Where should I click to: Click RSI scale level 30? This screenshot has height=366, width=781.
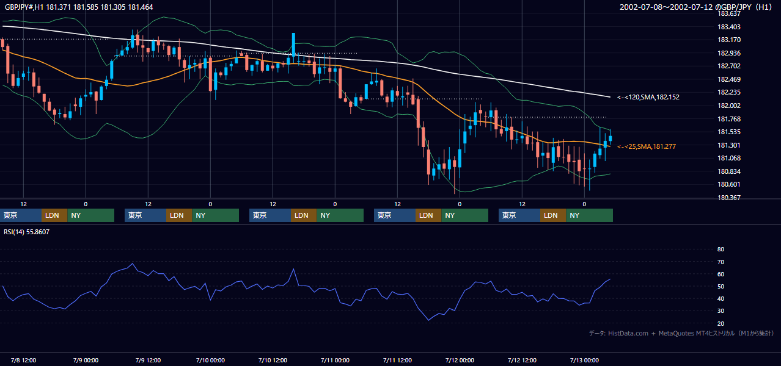point(721,311)
